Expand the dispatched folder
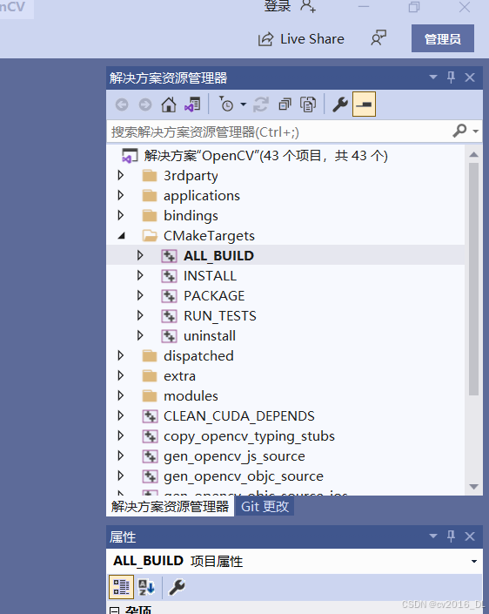489x614 pixels. (x=120, y=355)
